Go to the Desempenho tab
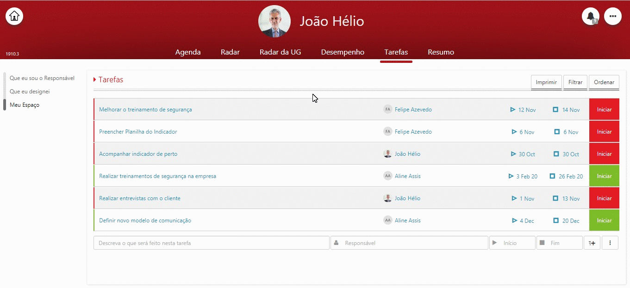 pyautogui.click(x=343, y=52)
